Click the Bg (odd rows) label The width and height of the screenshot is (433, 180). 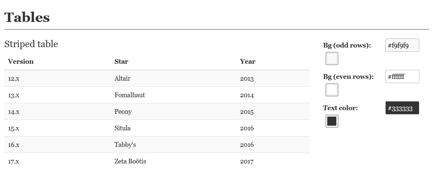point(347,45)
